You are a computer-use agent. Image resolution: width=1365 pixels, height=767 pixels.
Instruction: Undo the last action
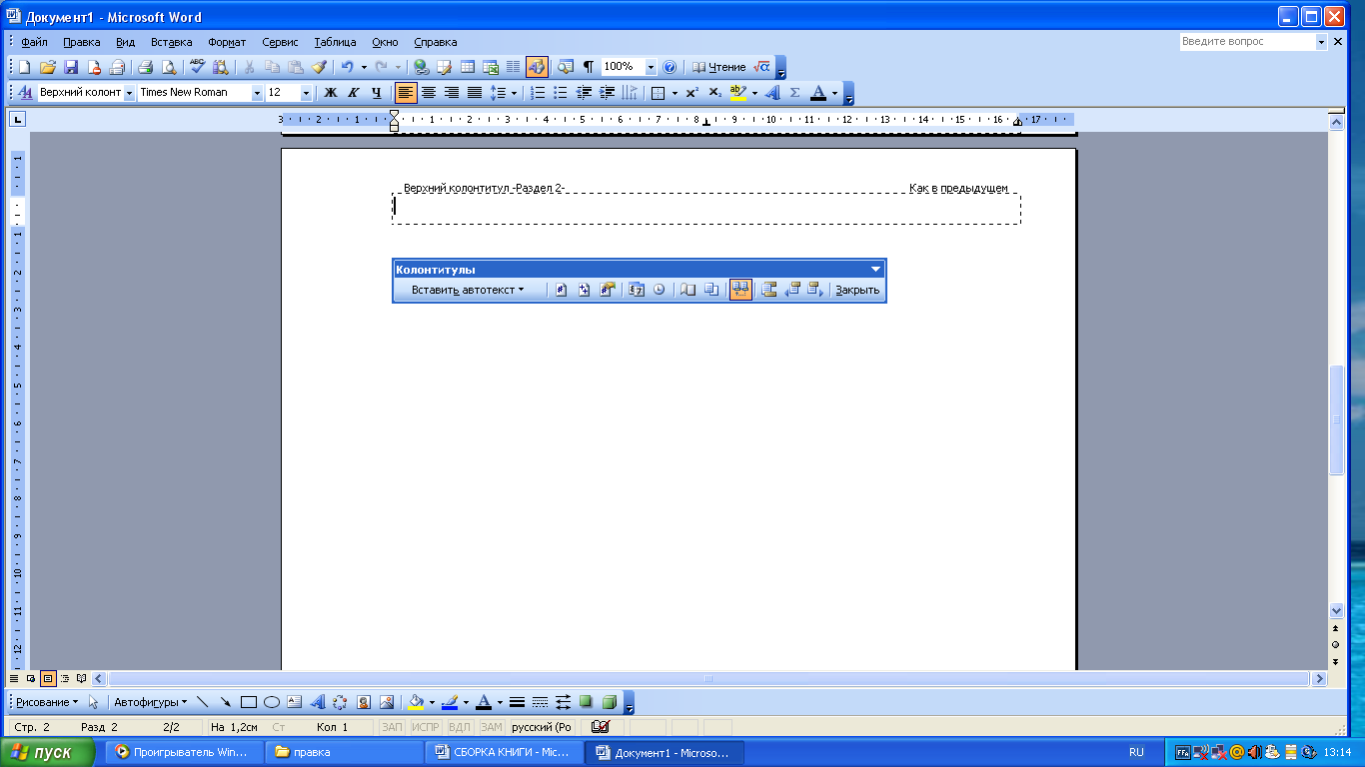(347, 67)
